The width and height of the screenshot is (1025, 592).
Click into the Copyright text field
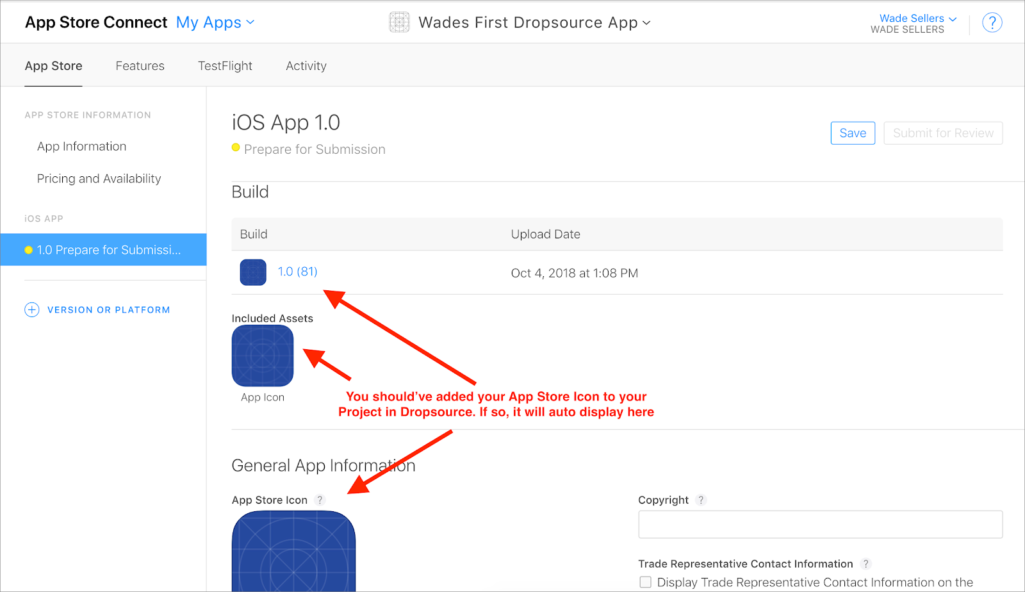click(820, 525)
